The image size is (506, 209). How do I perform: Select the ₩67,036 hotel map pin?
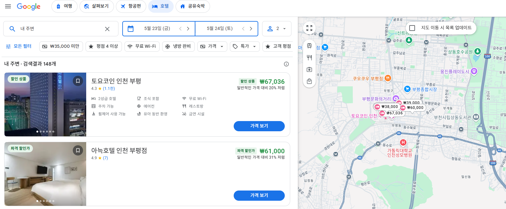tap(392, 113)
